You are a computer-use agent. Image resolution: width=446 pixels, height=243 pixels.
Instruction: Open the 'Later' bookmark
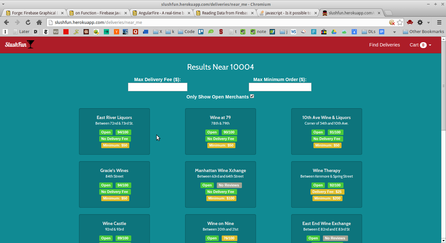(x=21, y=32)
